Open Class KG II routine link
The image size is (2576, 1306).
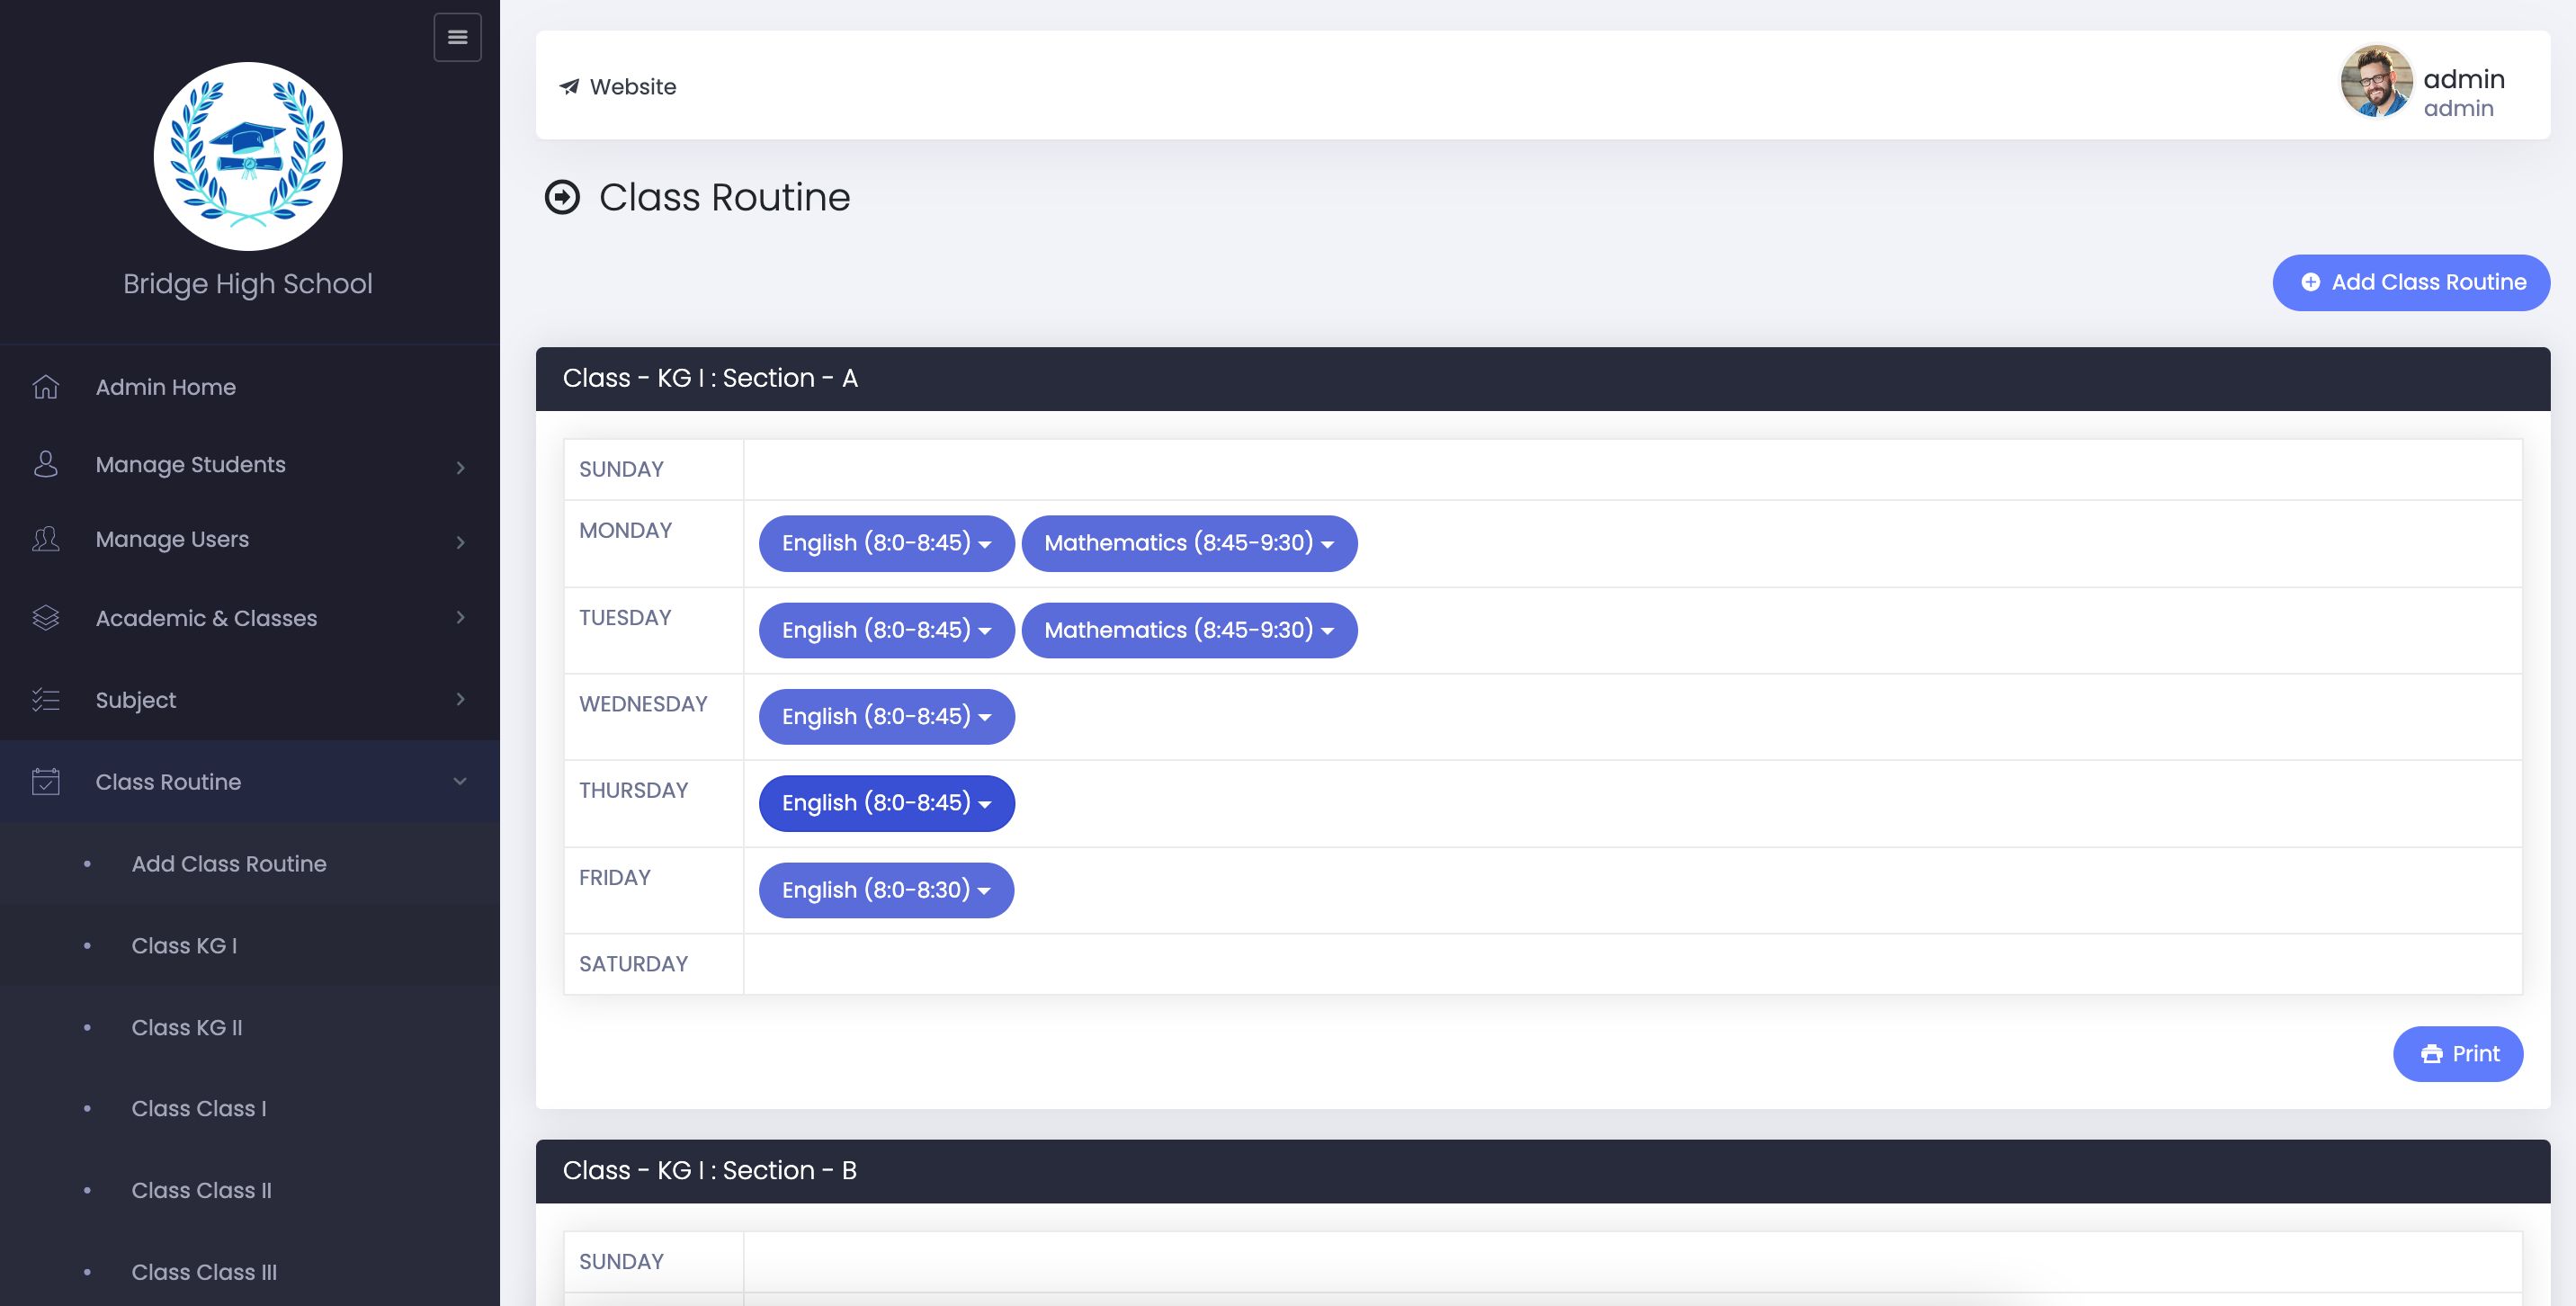[187, 1028]
